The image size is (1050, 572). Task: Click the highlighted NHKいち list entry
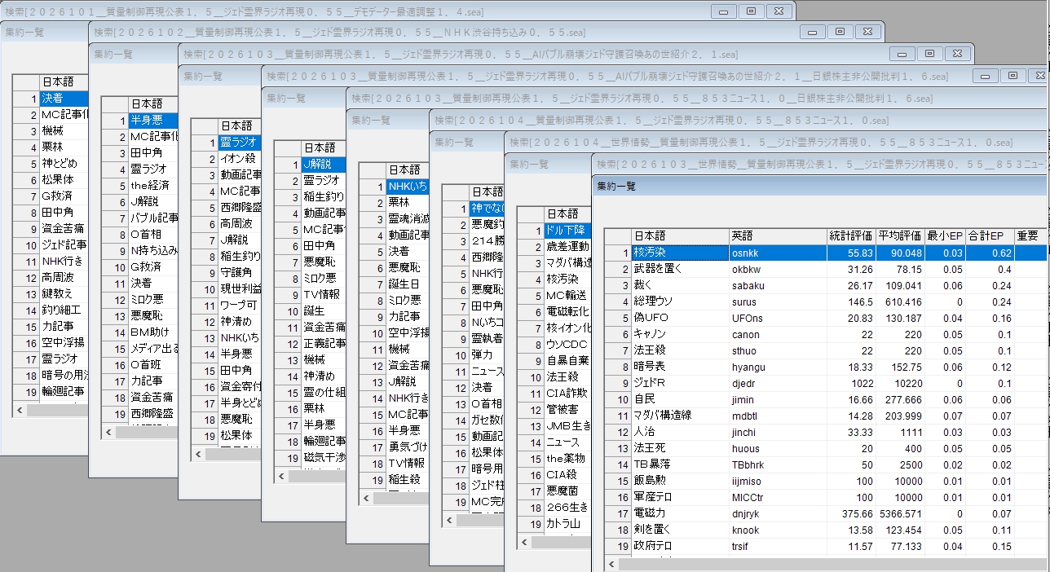pyautogui.click(x=408, y=187)
